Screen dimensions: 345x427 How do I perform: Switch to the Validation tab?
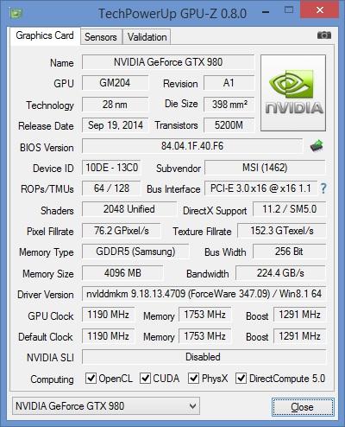tap(147, 37)
